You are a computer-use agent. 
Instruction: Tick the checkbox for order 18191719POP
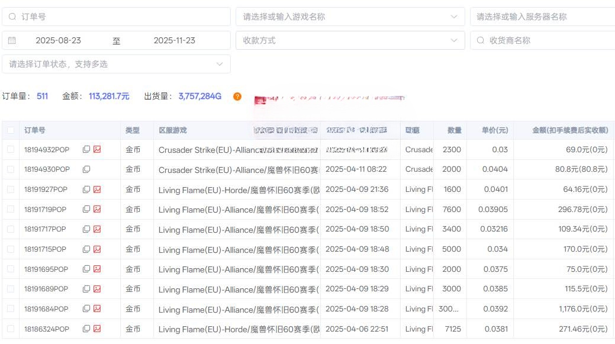11,209
